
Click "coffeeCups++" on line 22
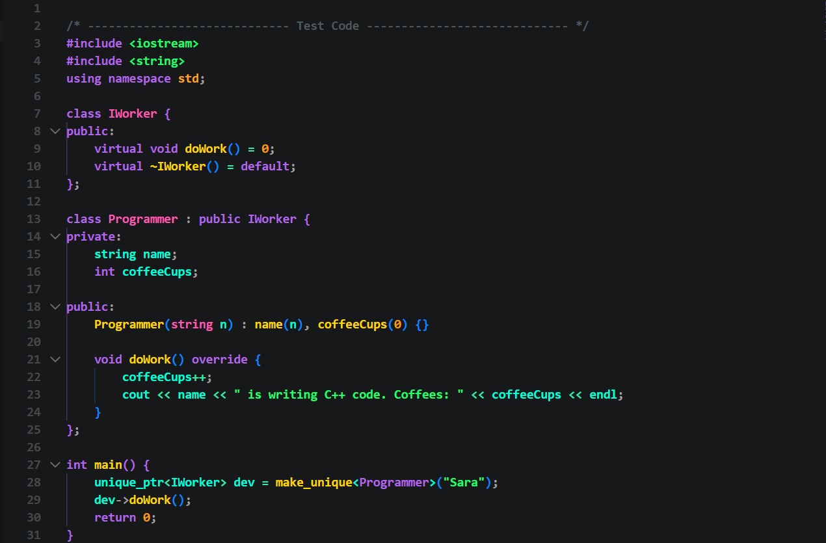coord(164,377)
